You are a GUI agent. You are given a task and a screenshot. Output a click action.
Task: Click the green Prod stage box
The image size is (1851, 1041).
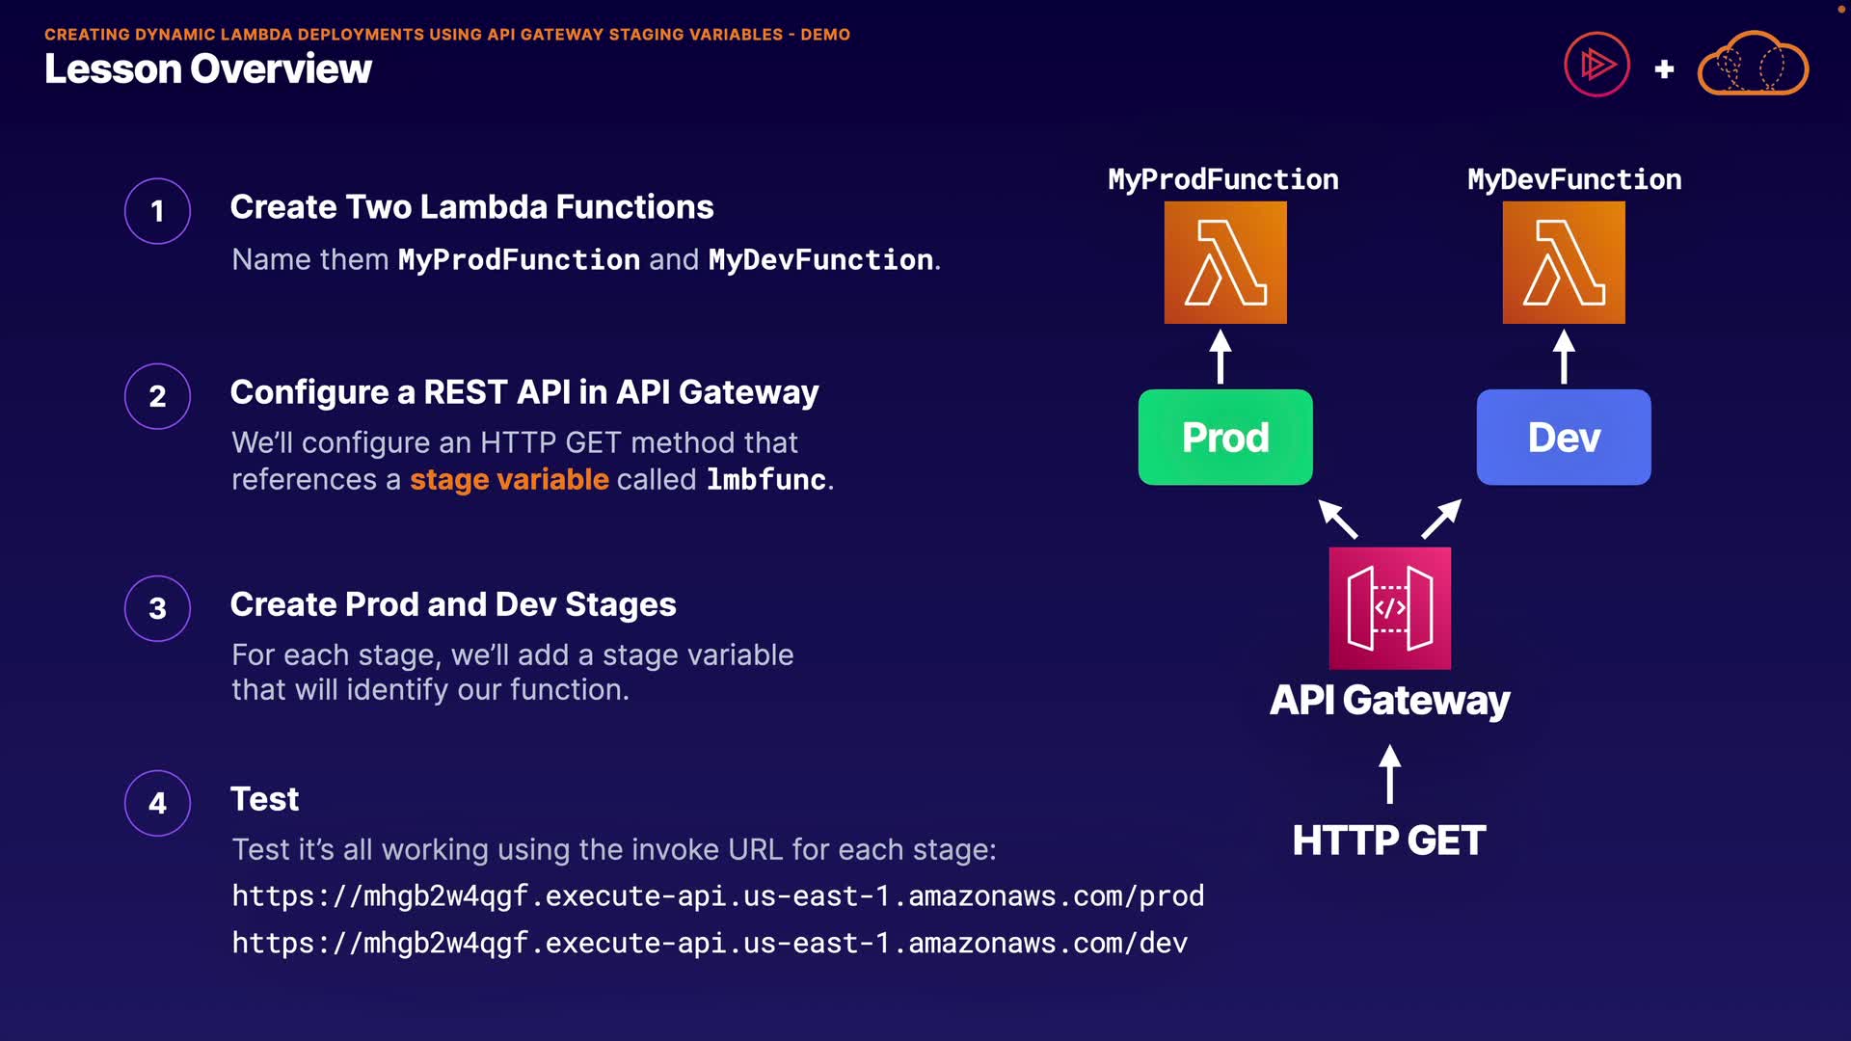1225,438
